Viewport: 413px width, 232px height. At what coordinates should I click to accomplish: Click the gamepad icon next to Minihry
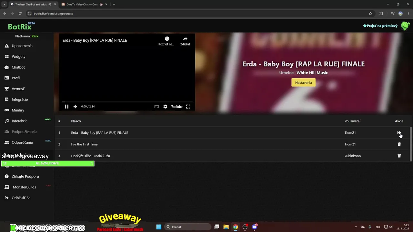click(x=6, y=110)
